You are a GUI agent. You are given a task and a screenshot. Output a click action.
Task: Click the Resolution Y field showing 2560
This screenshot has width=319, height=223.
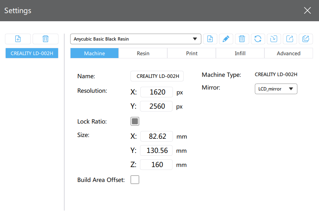pyautogui.click(x=156, y=106)
